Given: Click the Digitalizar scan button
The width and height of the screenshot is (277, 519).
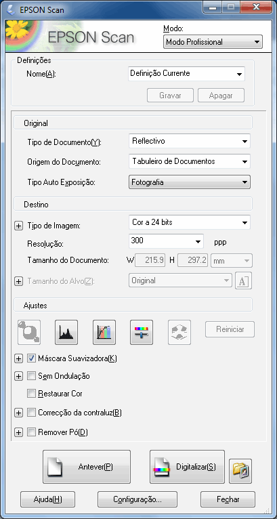Looking at the screenshot, I should (188, 467).
